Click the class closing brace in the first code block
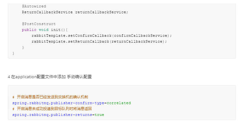The height and width of the screenshot is (127, 242). 13,53
